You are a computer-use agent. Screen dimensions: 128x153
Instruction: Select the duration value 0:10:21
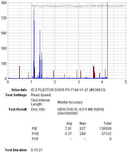pos(37,150)
